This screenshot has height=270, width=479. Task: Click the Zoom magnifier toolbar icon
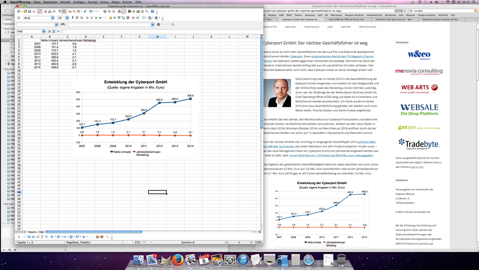(146, 11)
